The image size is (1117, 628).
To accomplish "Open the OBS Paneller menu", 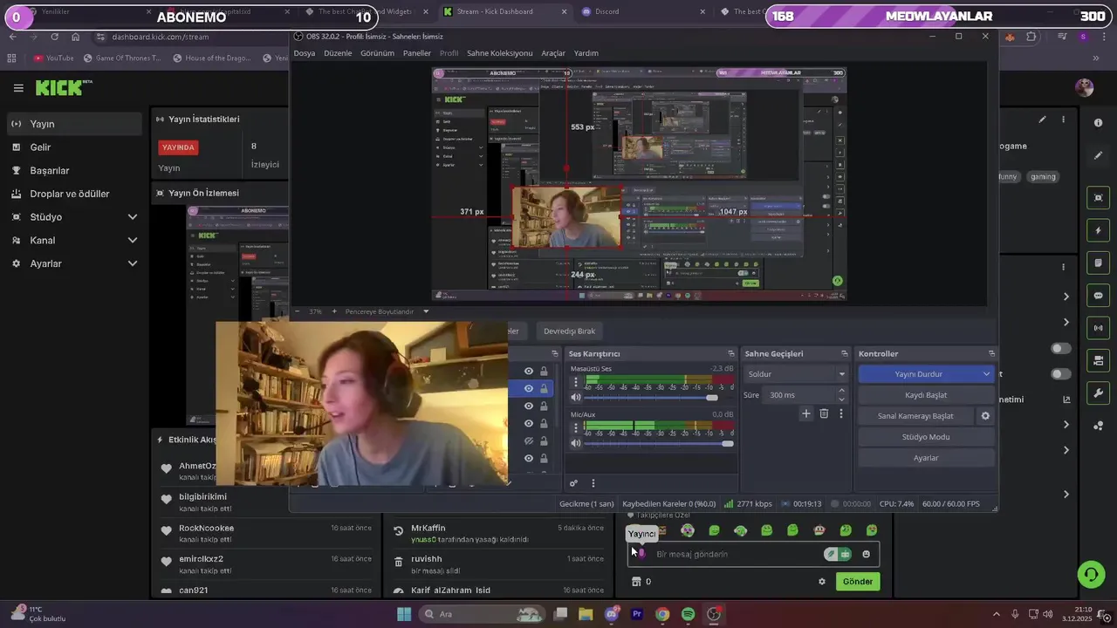I will coord(417,53).
